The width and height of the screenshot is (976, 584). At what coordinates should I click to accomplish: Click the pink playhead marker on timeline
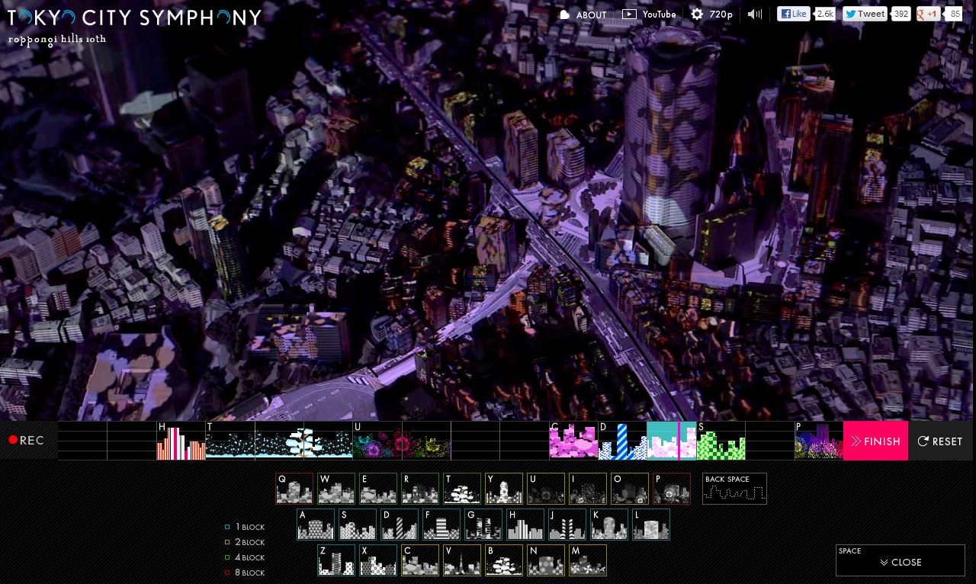(x=679, y=441)
